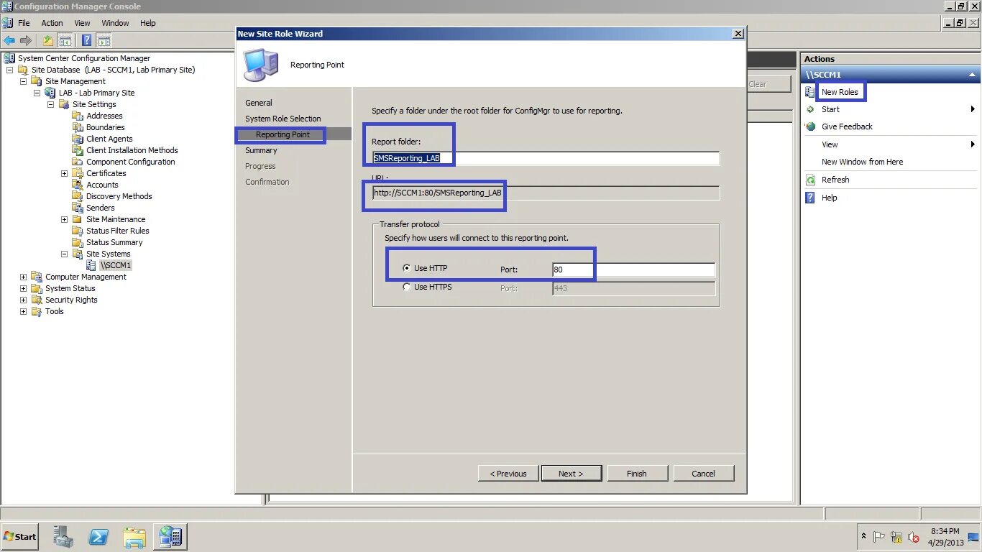Image resolution: width=982 pixels, height=552 pixels.
Task: Click the Accounts icon in tree
Action: 78,185
